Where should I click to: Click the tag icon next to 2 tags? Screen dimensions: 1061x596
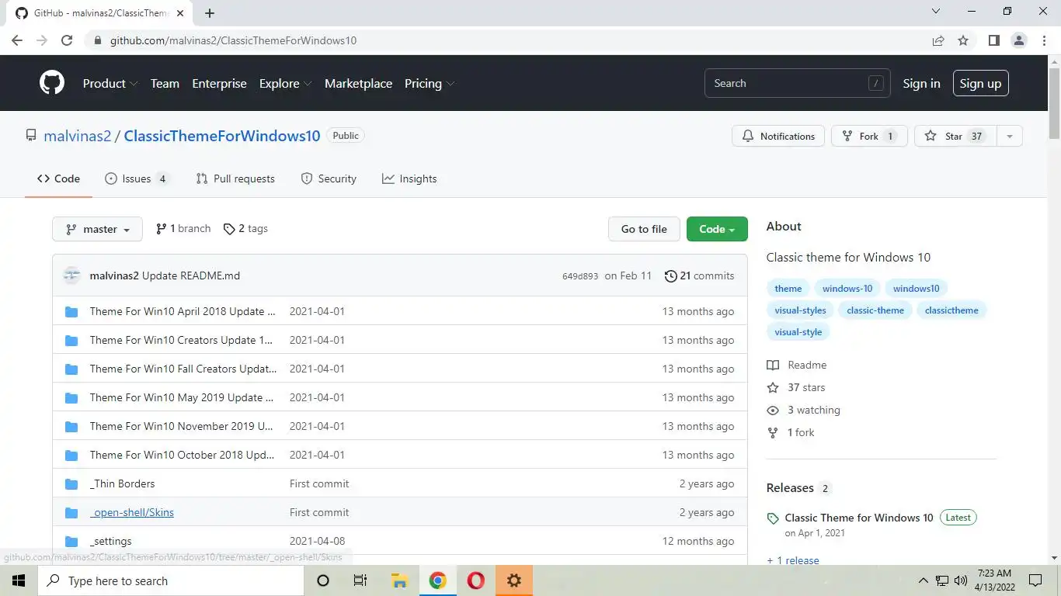[229, 229]
